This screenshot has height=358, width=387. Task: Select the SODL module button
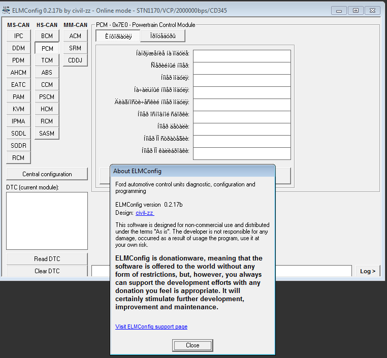18,133
